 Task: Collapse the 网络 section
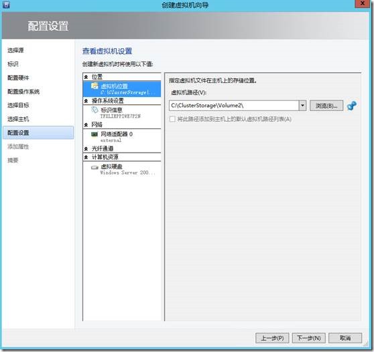86,124
